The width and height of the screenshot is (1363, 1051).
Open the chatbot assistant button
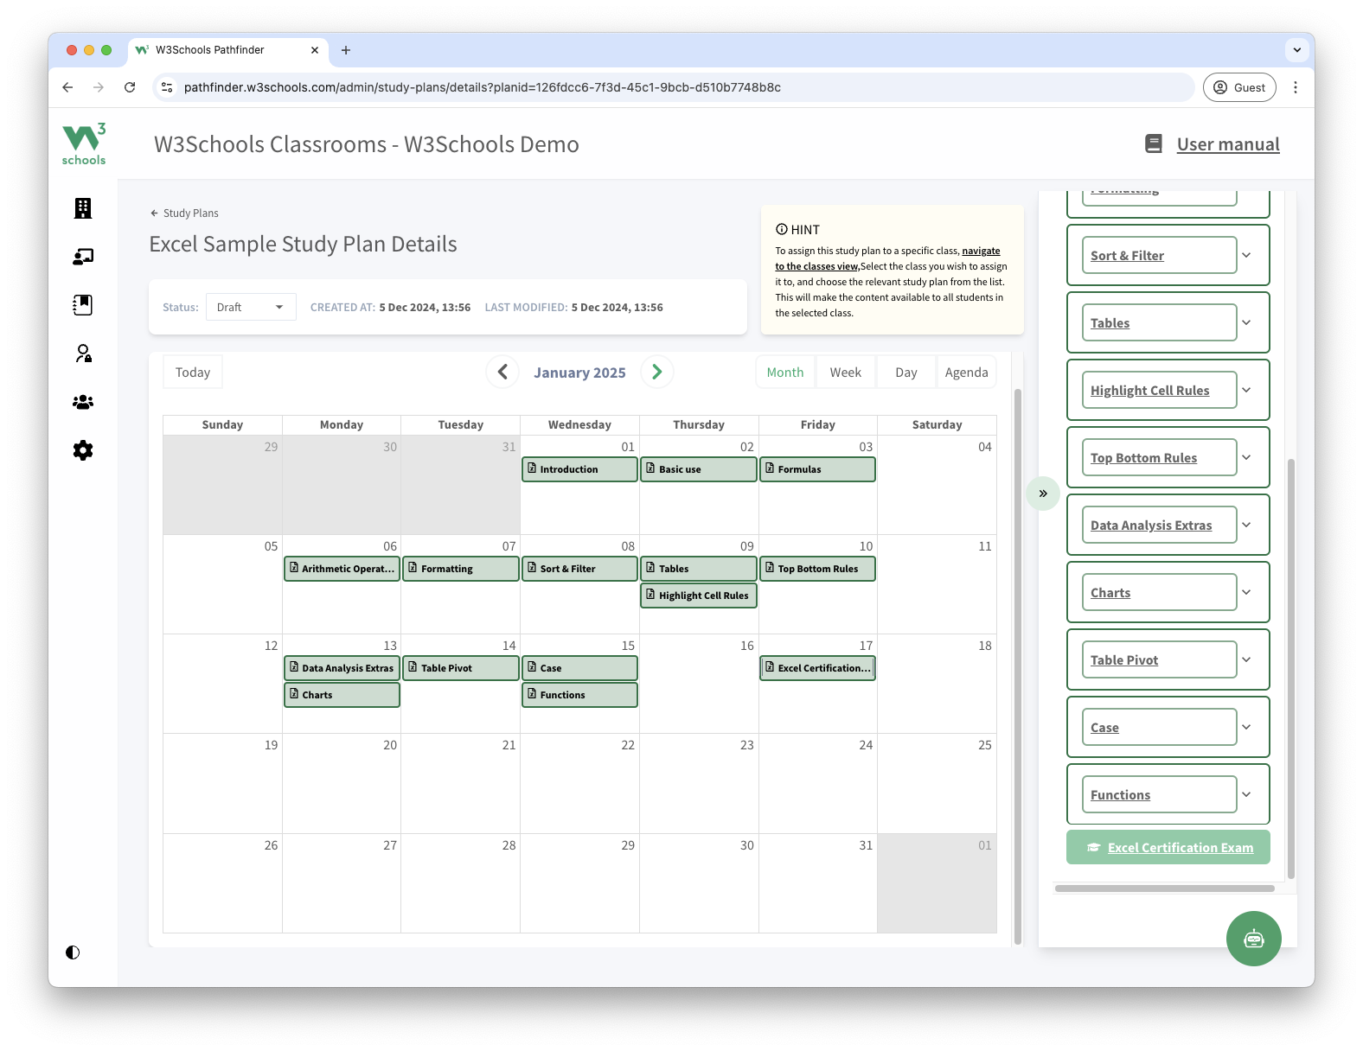tap(1253, 939)
